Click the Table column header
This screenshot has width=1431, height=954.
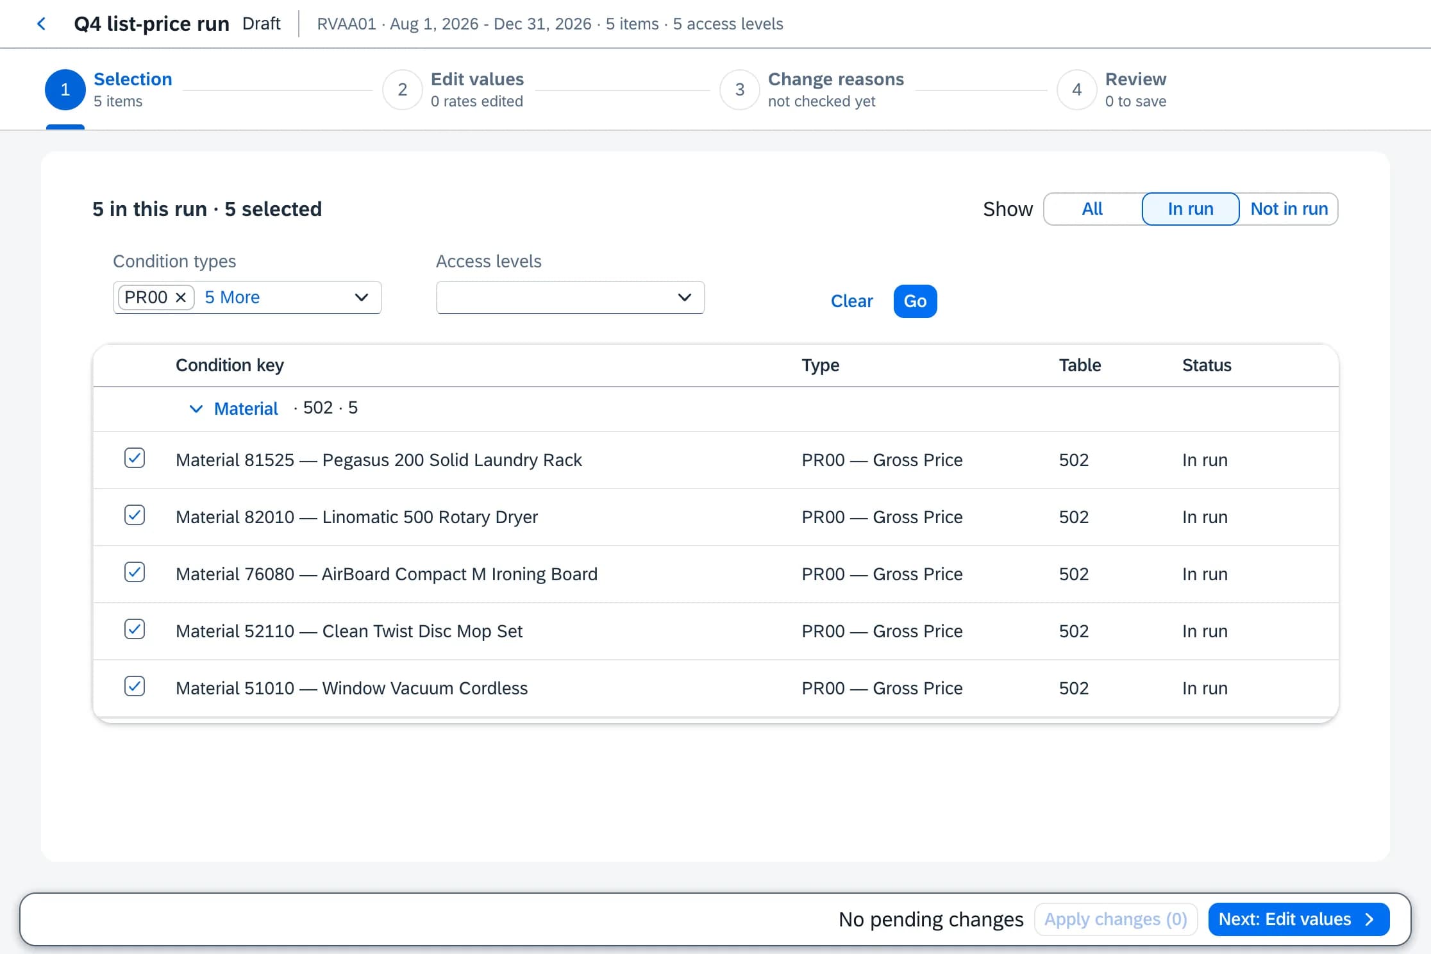click(1080, 365)
